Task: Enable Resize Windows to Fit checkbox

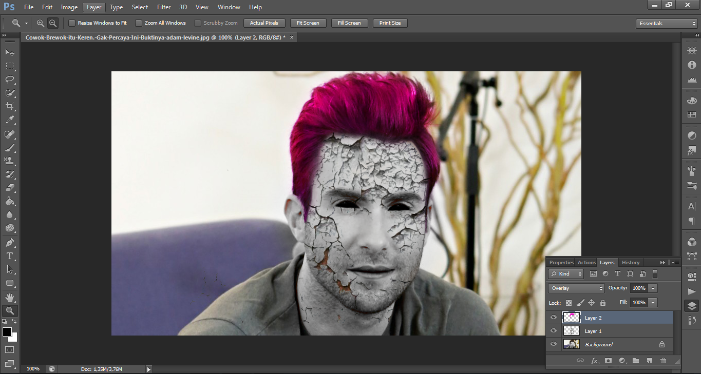Action: point(72,23)
